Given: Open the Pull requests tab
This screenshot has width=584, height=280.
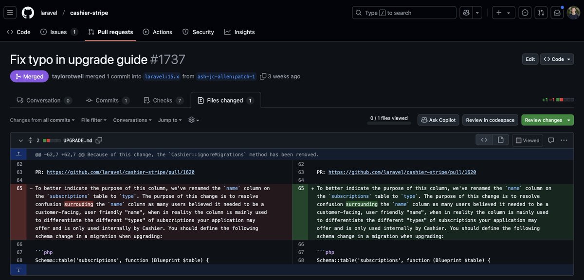Looking at the screenshot, I should point(110,32).
